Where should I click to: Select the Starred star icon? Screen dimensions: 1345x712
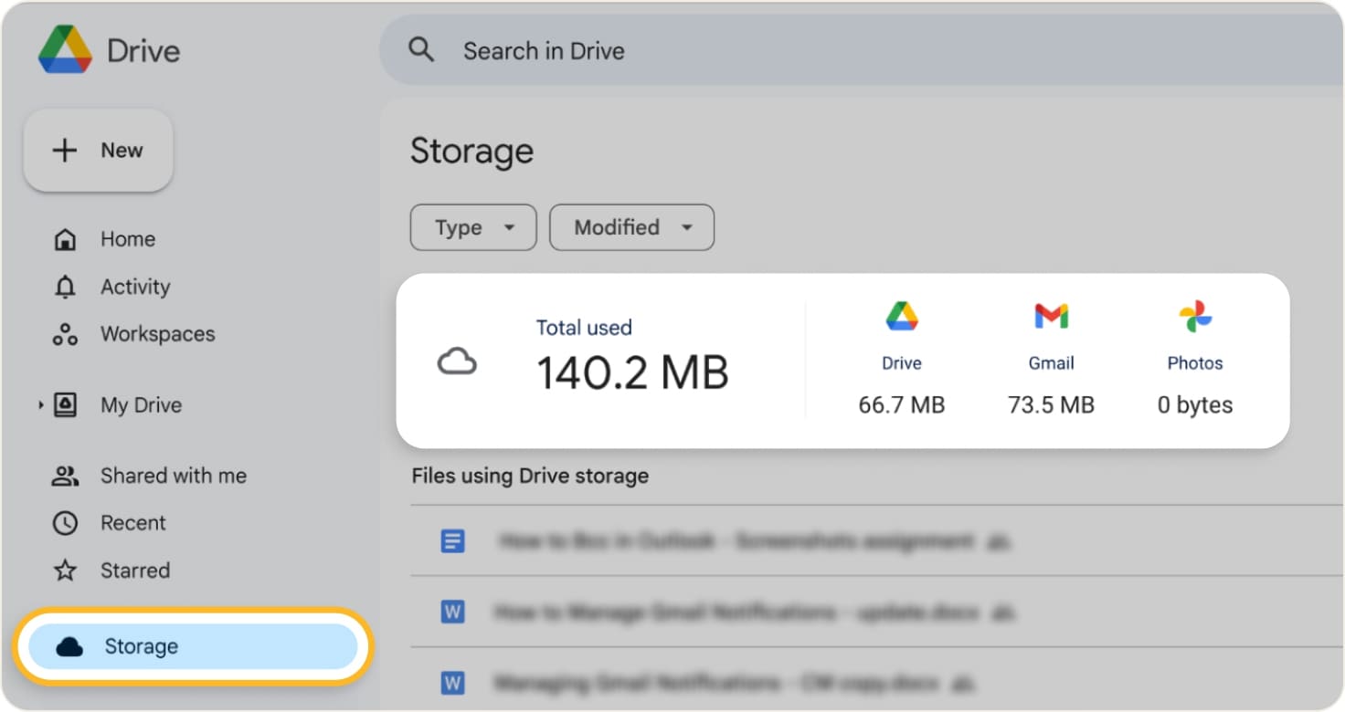(65, 570)
